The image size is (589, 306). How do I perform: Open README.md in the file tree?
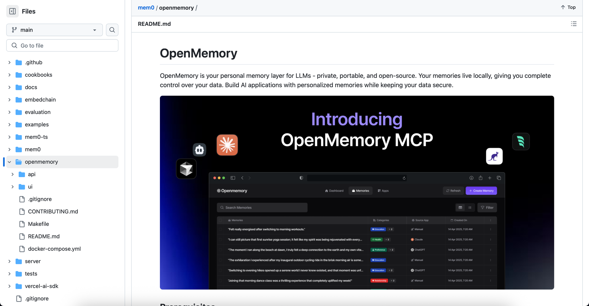(44, 236)
